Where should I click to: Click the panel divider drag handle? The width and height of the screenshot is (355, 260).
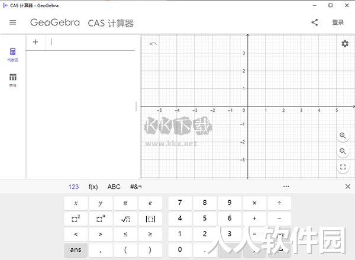click(x=136, y=107)
